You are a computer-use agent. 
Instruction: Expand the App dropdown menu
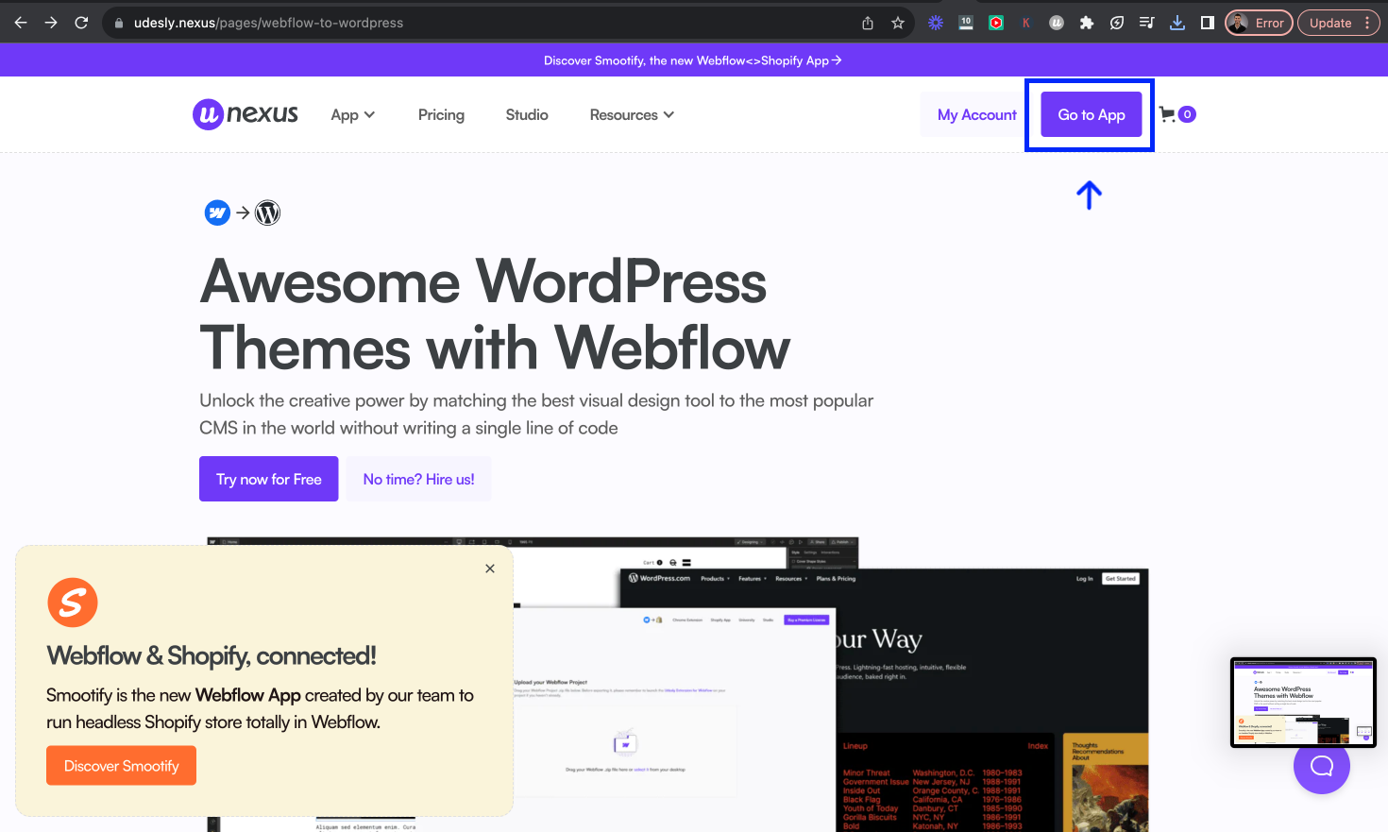point(353,114)
